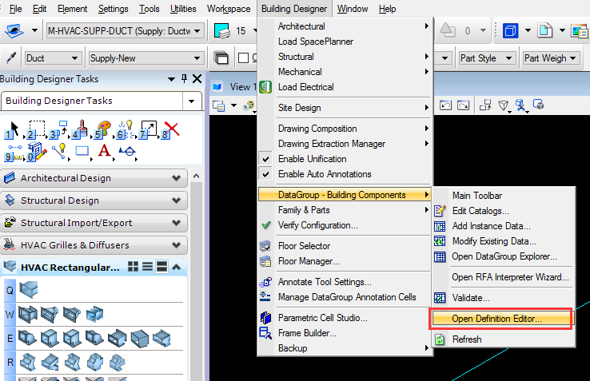The height and width of the screenshot is (381, 590).
Task: Close the Building Designer Tasks panel
Action: (x=197, y=78)
